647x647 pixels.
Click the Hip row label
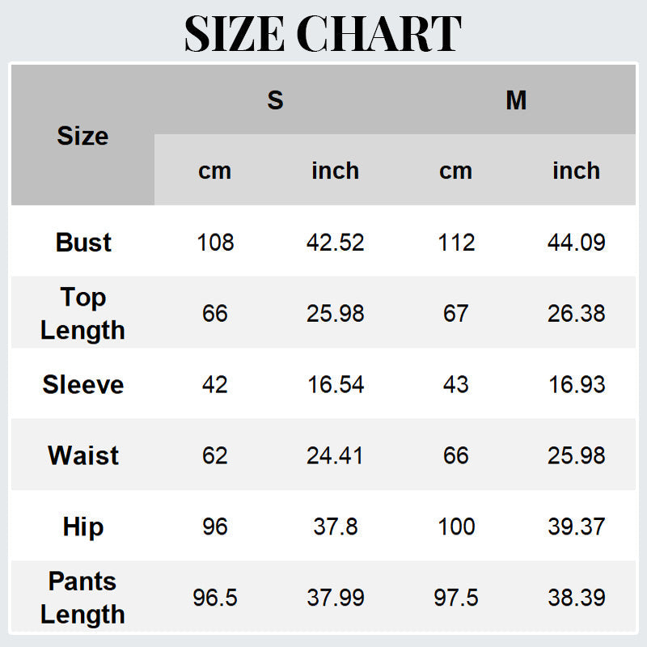[x=83, y=526]
